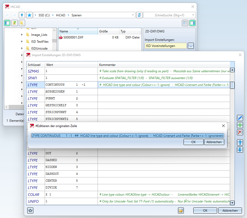Toggle the preview pane icon in HiCAD
Screen dimensions: 247x218
(x=193, y=23)
